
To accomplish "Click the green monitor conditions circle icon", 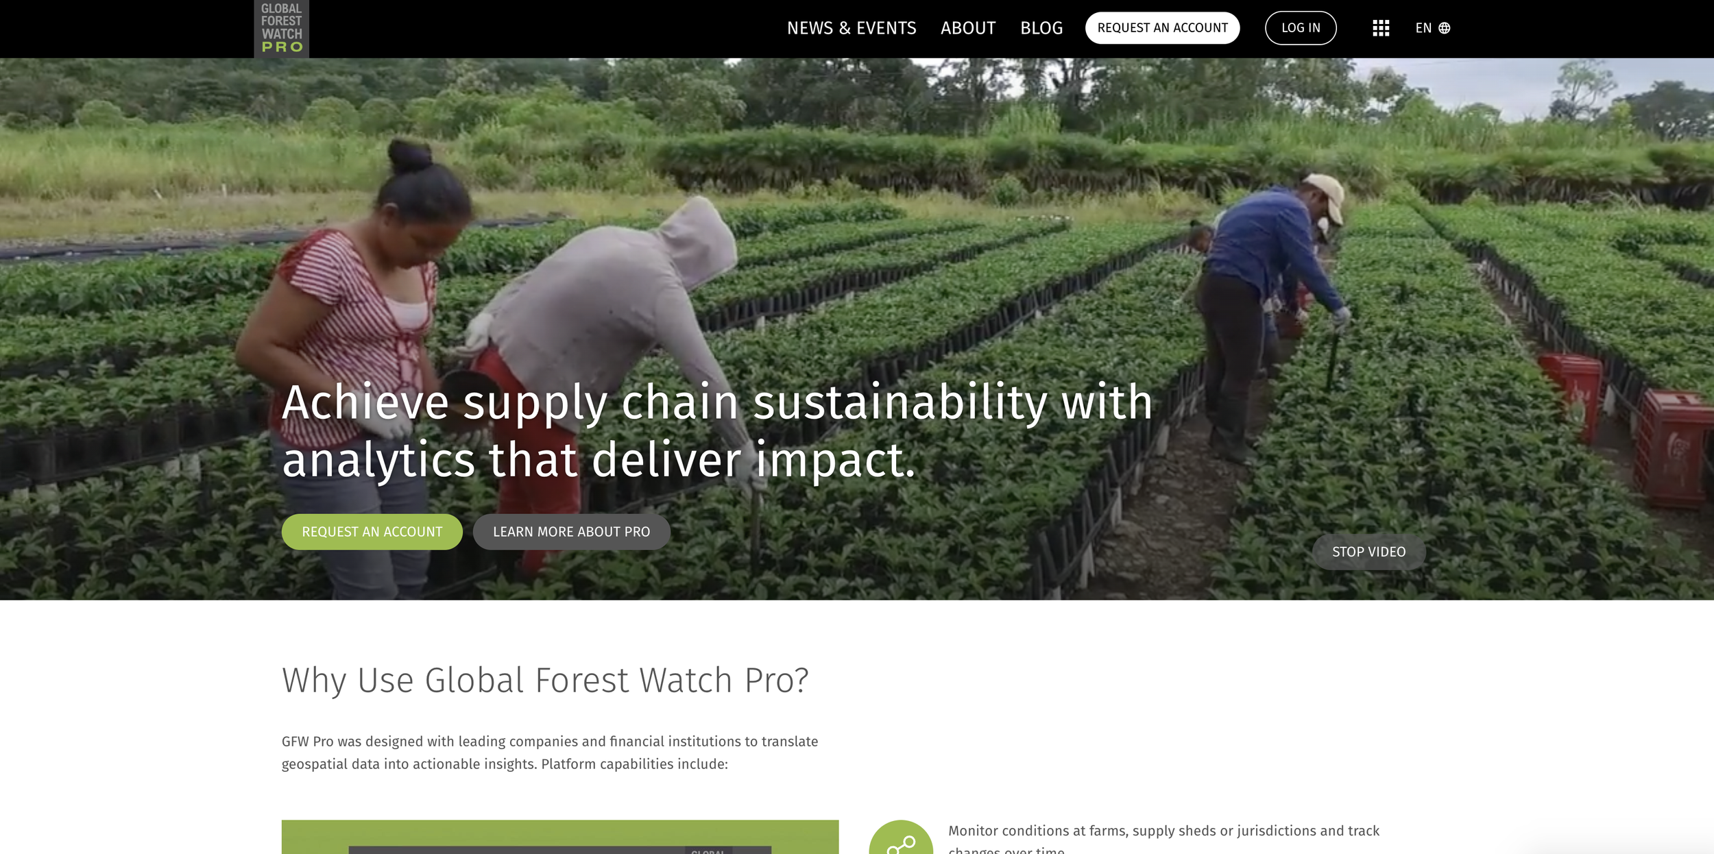I will click(901, 838).
